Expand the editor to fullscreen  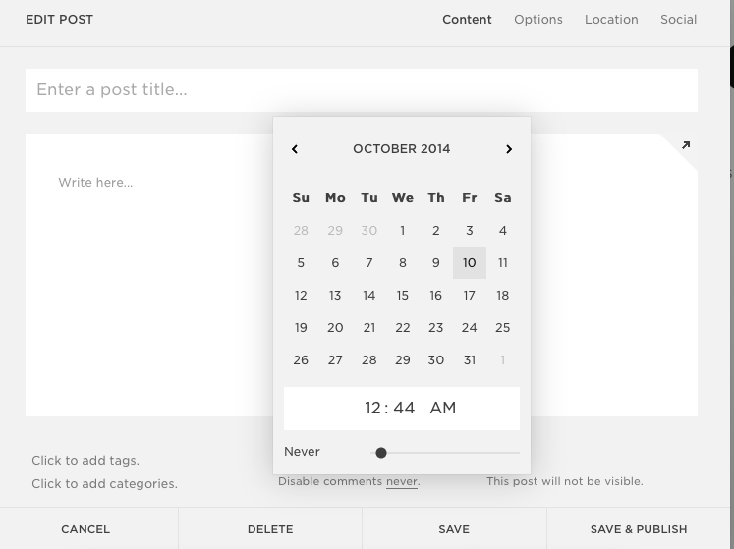[x=685, y=146]
